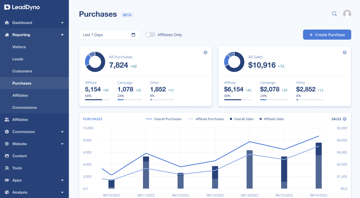The width and height of the screenshot is (360, 198).
Task: Collapse the Reporting section chevron
Action: 62,35
